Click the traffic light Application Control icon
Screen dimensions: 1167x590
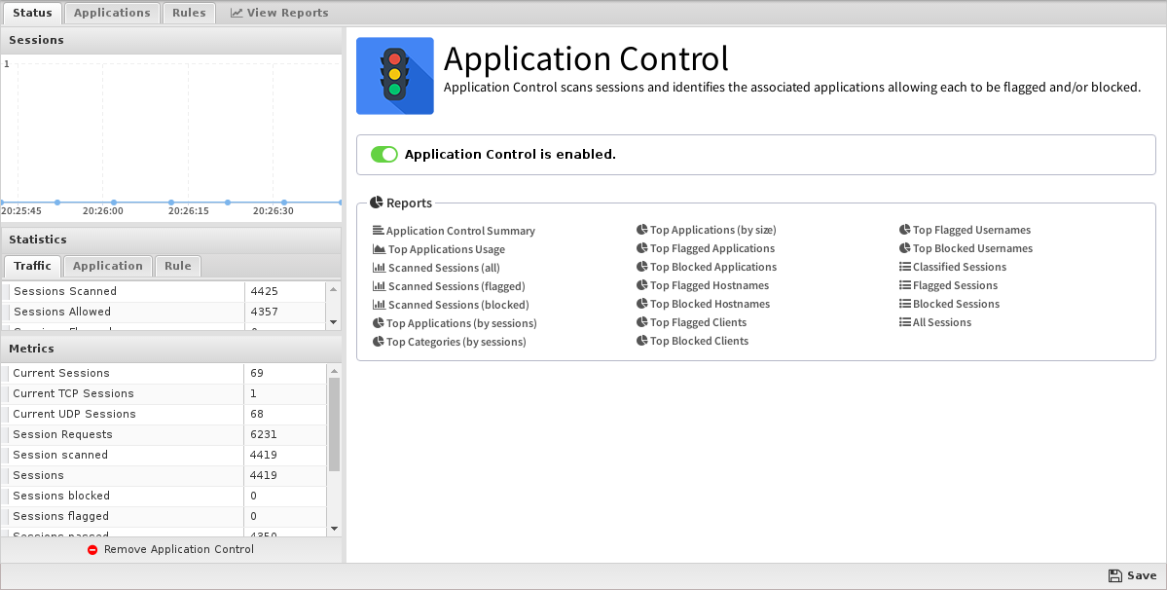click(x=394, y=76)
